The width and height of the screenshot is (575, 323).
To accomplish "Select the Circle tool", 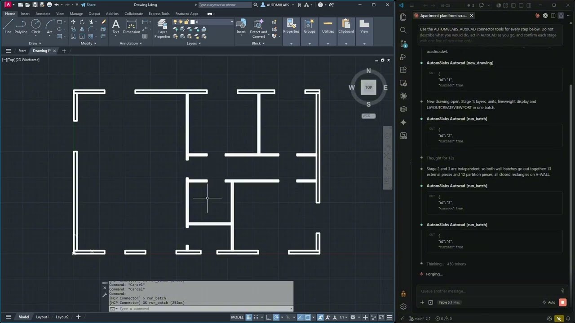I will click(36, 26).
